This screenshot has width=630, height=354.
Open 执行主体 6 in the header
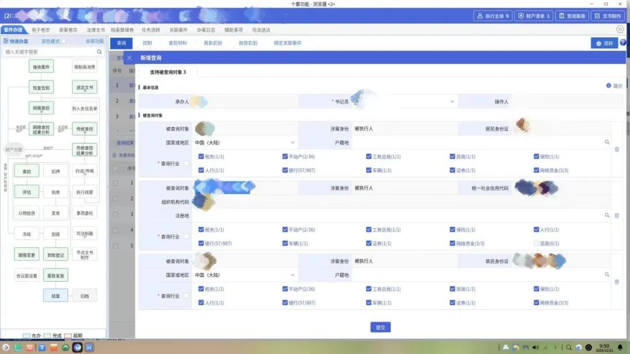coord(493,16)
